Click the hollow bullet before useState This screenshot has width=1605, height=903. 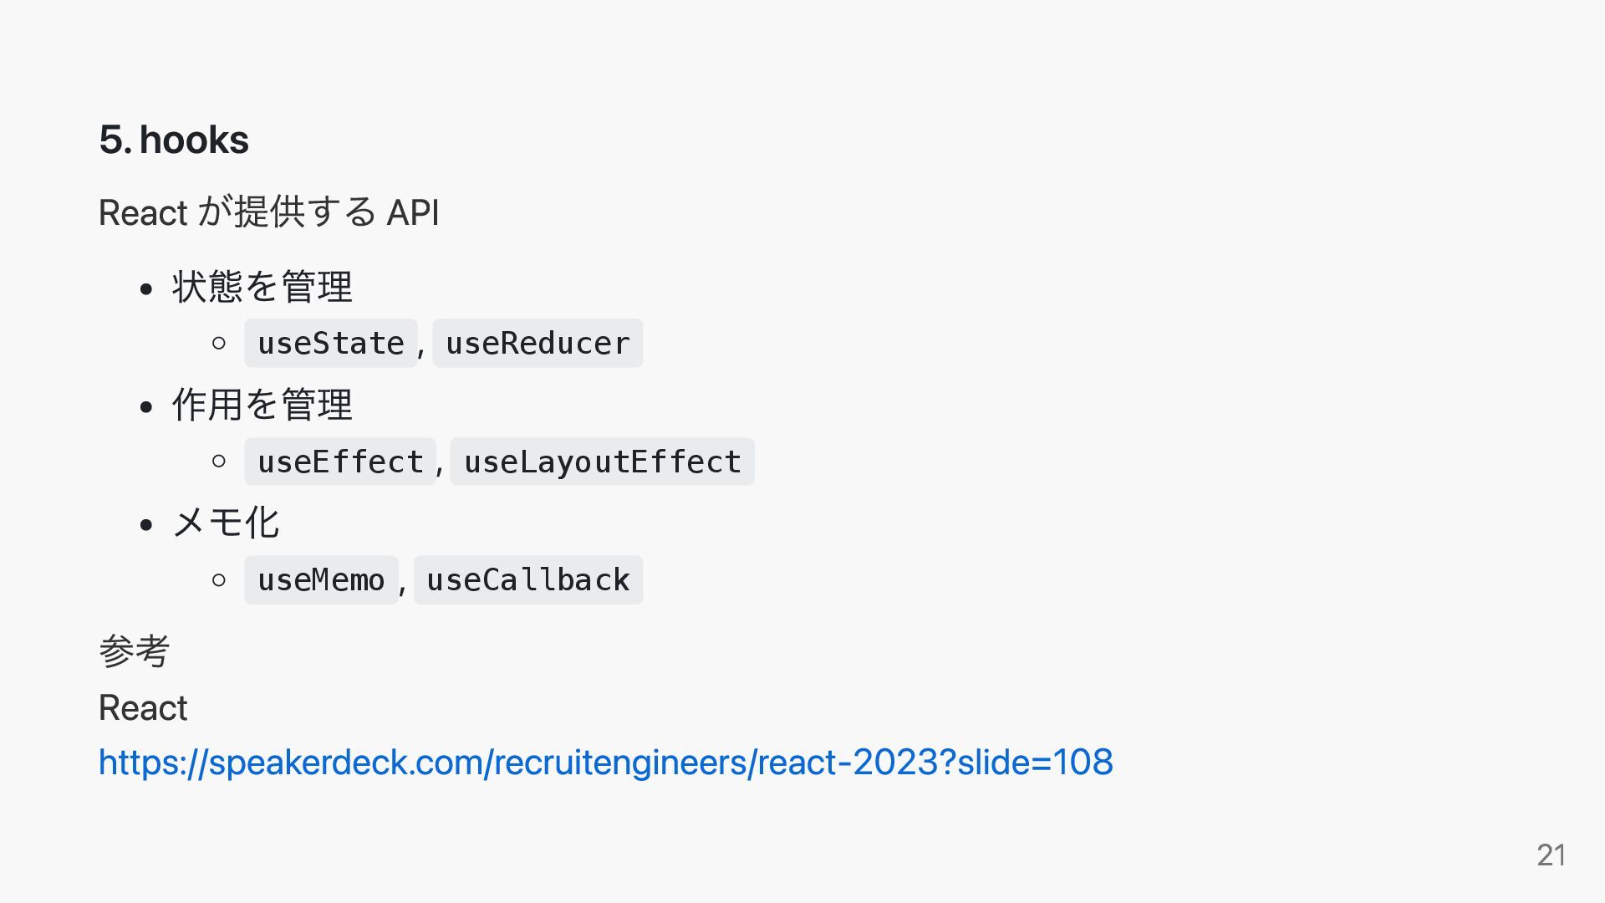click(219, 343)
